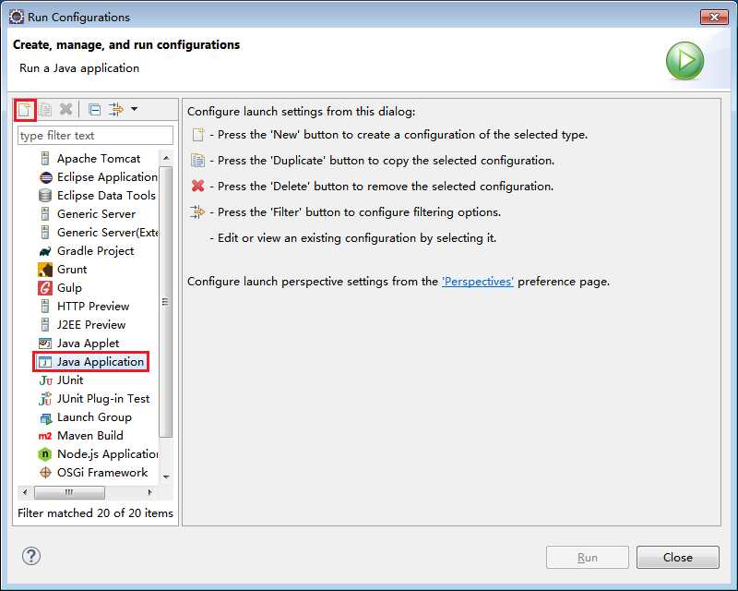Click the HTTP Preview server icon

pos(45,307)
